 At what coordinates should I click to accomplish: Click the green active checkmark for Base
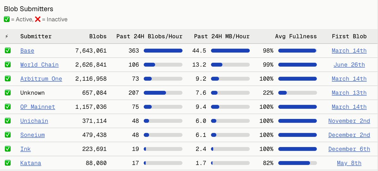coord(8,50)
